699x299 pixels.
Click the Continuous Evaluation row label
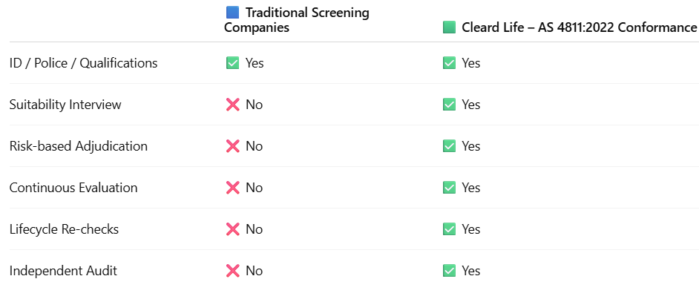pyautogui.click(x=73, y=188)
